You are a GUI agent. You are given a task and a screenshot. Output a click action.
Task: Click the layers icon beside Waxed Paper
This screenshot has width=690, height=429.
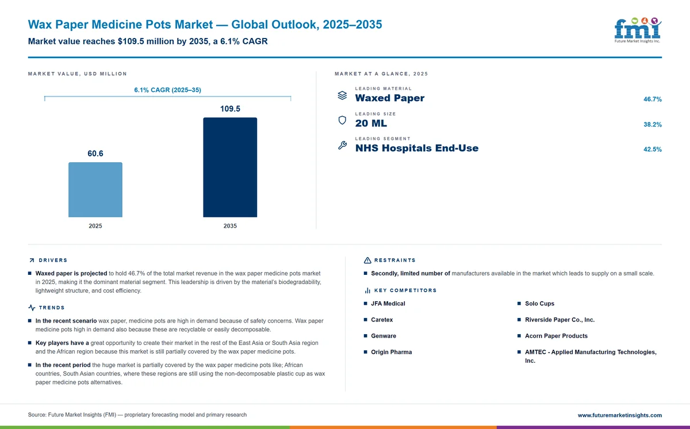point(342,95)
